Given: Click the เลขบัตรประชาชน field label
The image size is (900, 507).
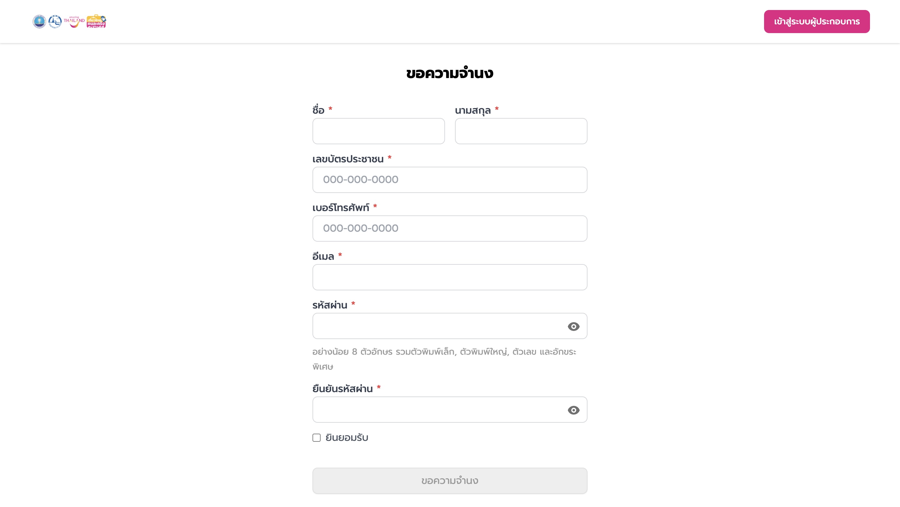Looking at the screenshot, I should click(x=348, y=159).
